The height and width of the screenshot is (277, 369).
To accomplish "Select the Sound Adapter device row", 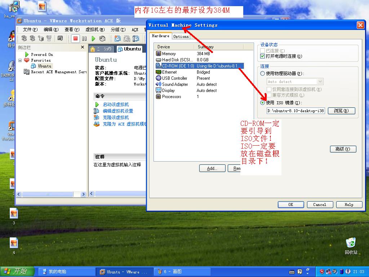I will [x=200, y=84].
